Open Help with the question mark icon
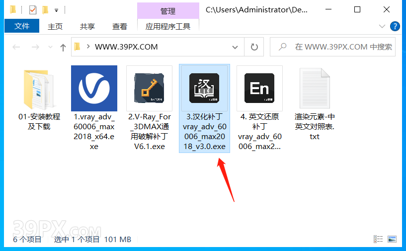Viewport: 406px width, 251px height. pyautogui.click(x=395, y=26)
